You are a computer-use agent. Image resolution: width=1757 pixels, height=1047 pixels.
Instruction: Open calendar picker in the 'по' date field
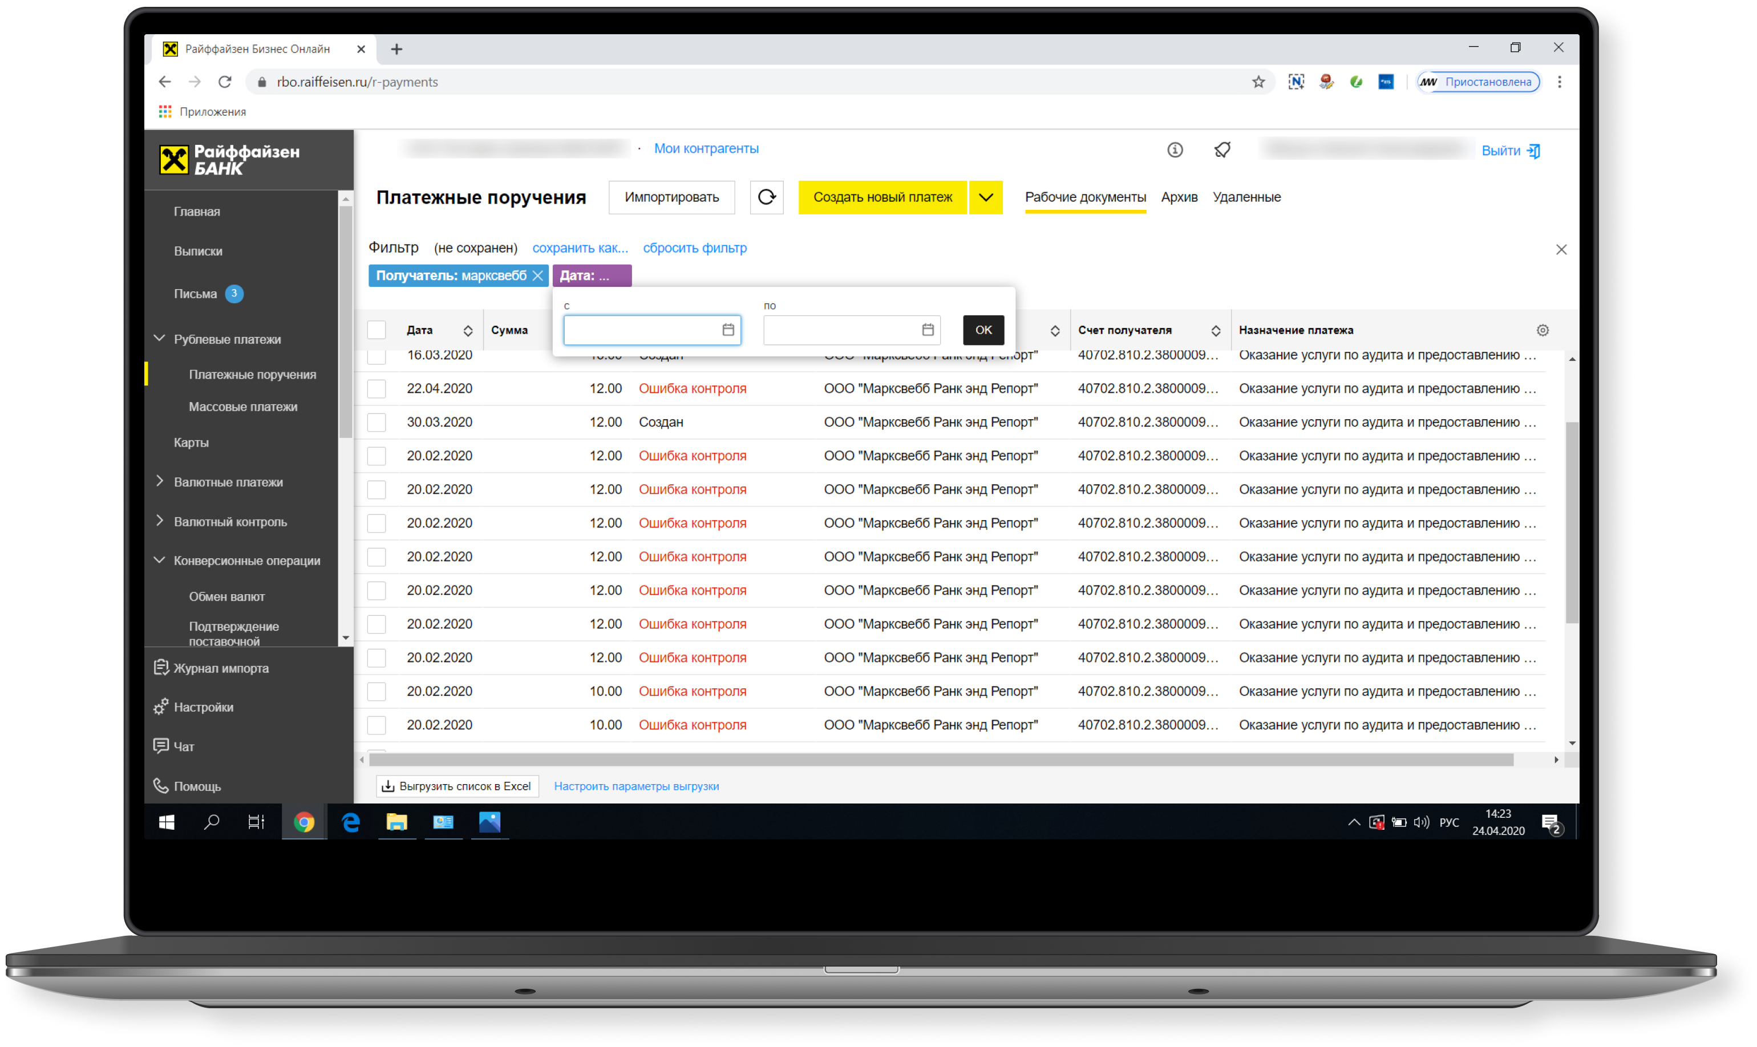pos(928,330)
